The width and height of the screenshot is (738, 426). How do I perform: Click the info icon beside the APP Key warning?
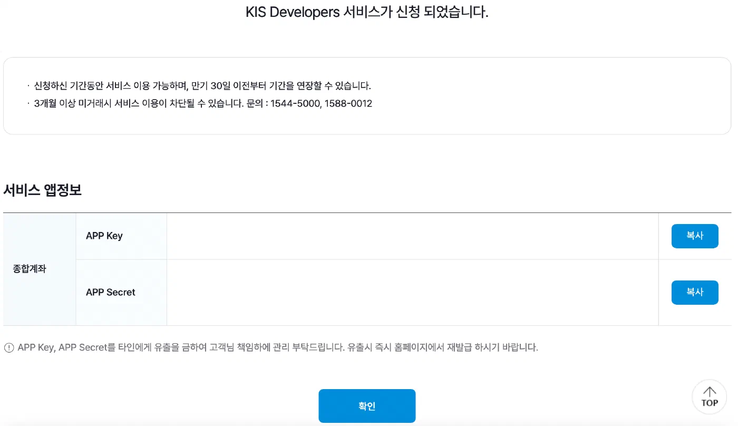[x=9, y=348]
